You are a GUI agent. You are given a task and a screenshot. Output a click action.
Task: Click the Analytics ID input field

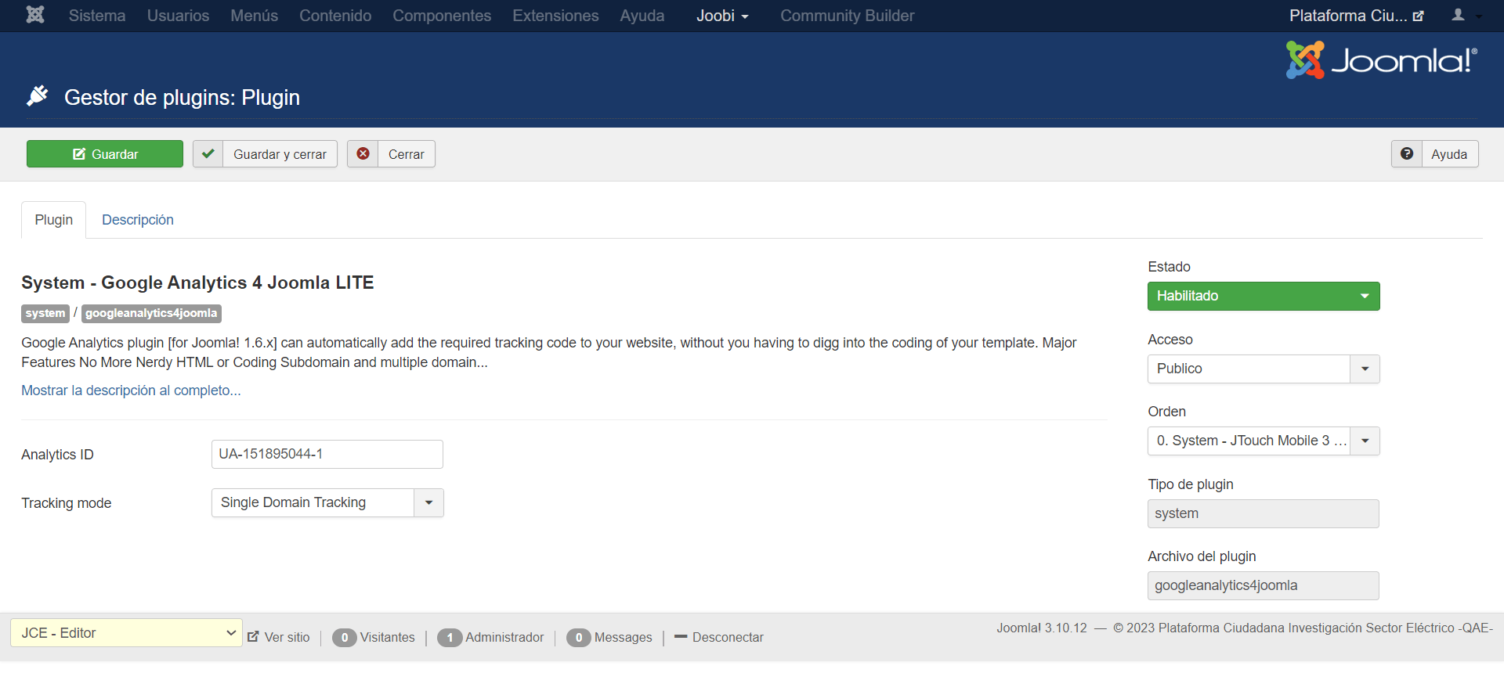click(327, 455)
